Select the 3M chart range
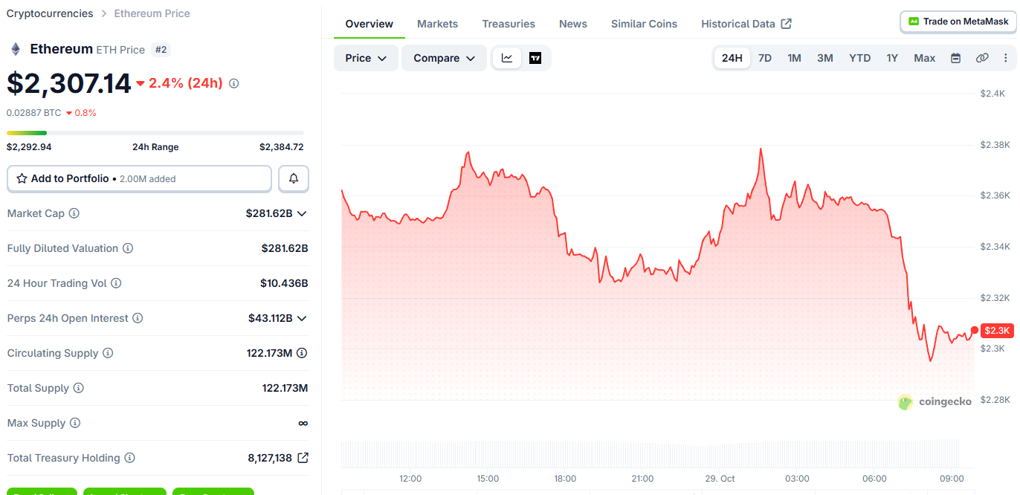The width and height of the screenshot is (1020, 495). point(825,58)
